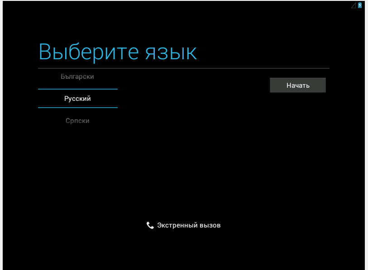Choose Српски from the language list
The height and width of the screenshot is (270, 368).
coord(77,121)
